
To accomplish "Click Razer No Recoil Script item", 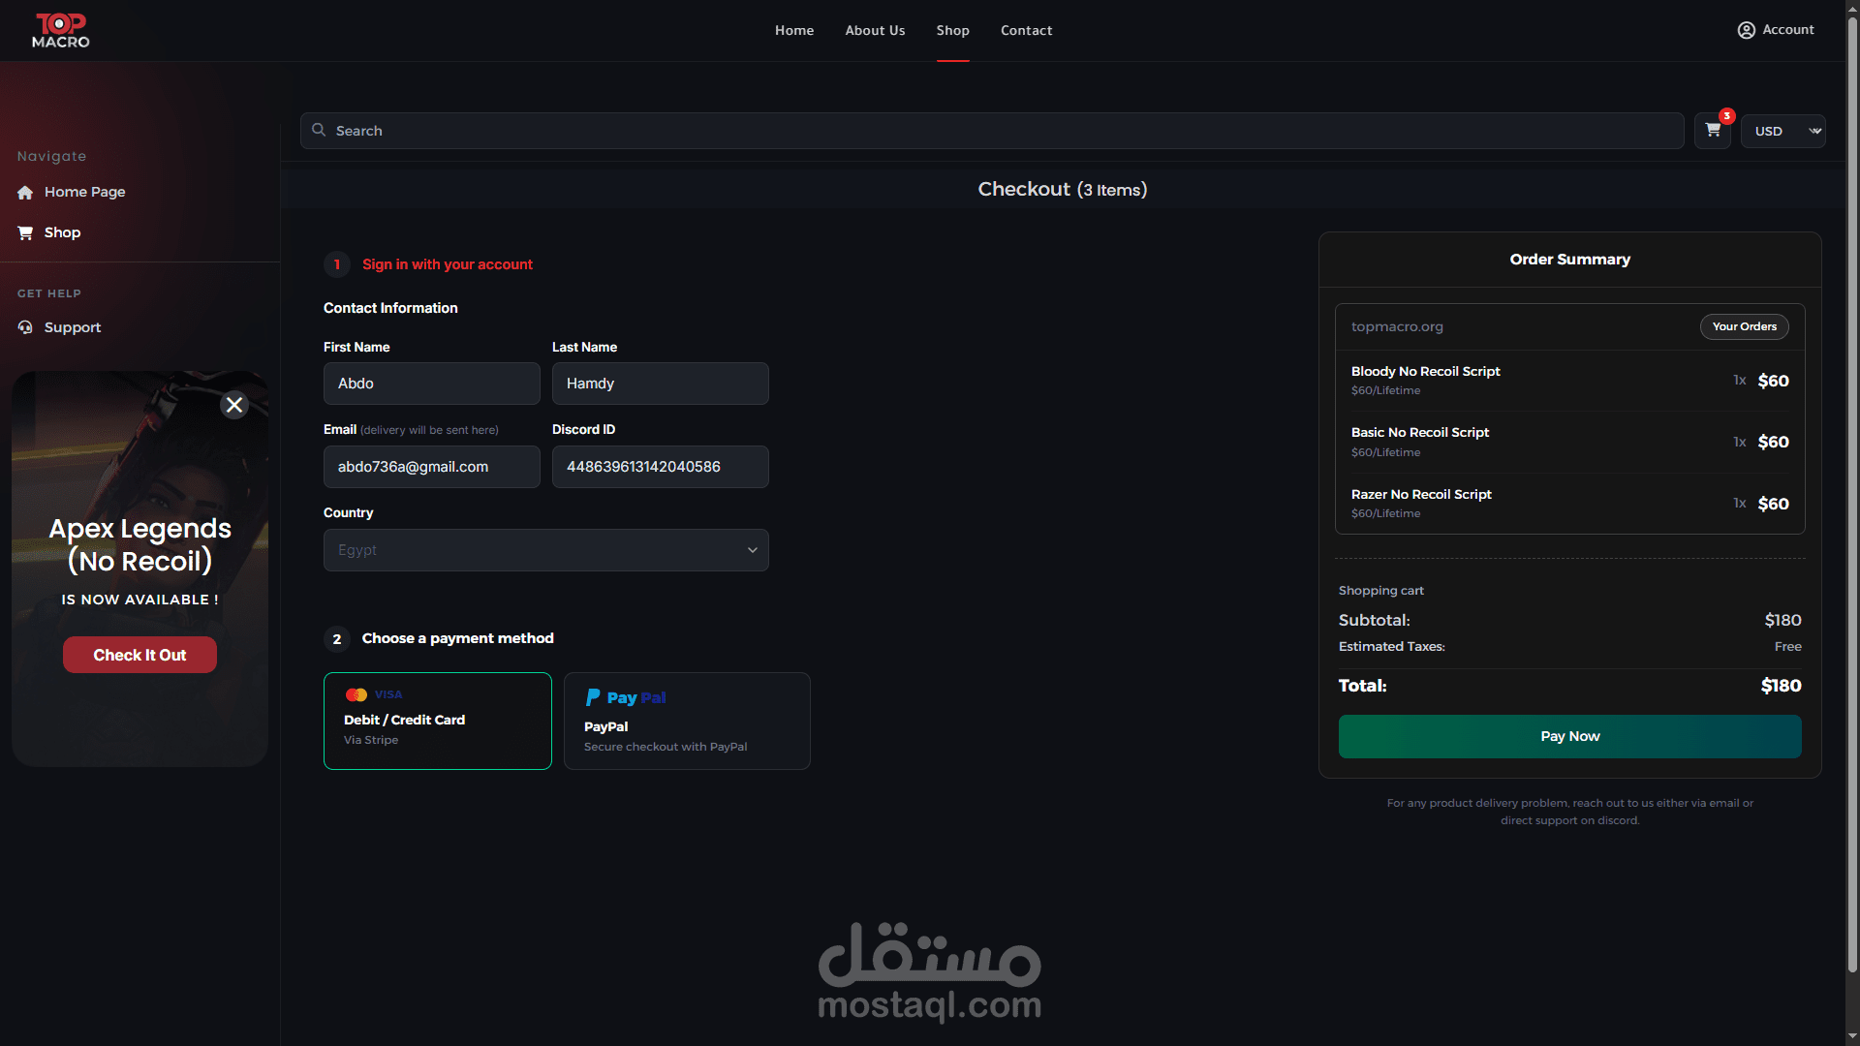I will click(x=1570, y=504).
